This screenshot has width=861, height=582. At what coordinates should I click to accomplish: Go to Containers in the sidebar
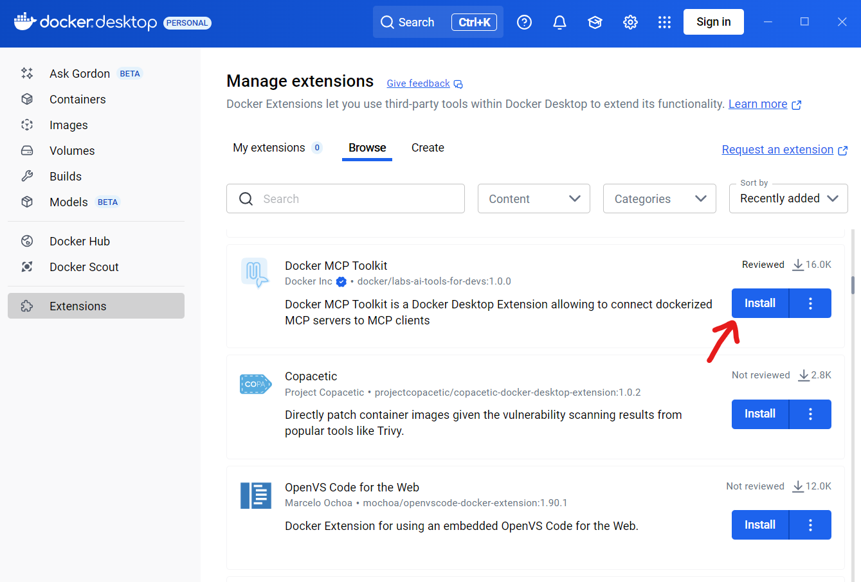pos(96,99)
